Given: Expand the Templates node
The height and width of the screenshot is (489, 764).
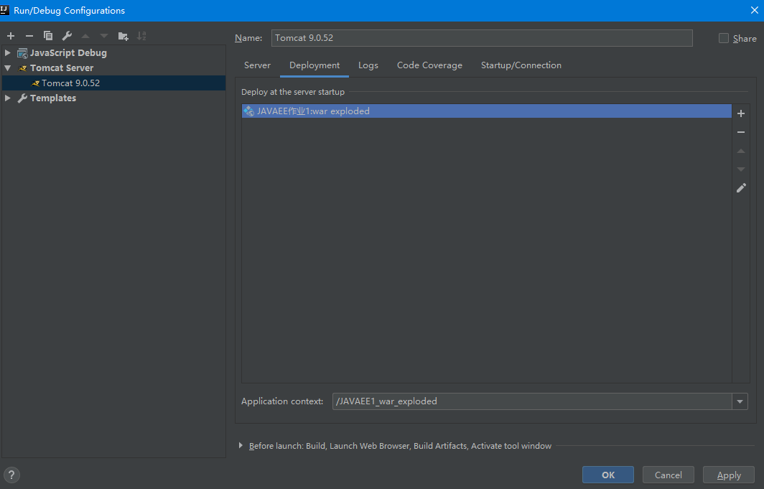Looking at the screenshot, I should (8, 98).
